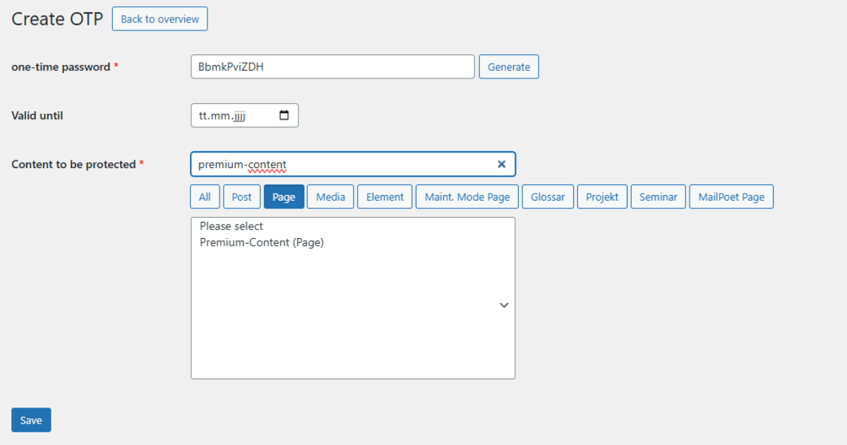
Task: Filter content by MailPoet Page
Action: pyautogui.click(x=731, y=197)
